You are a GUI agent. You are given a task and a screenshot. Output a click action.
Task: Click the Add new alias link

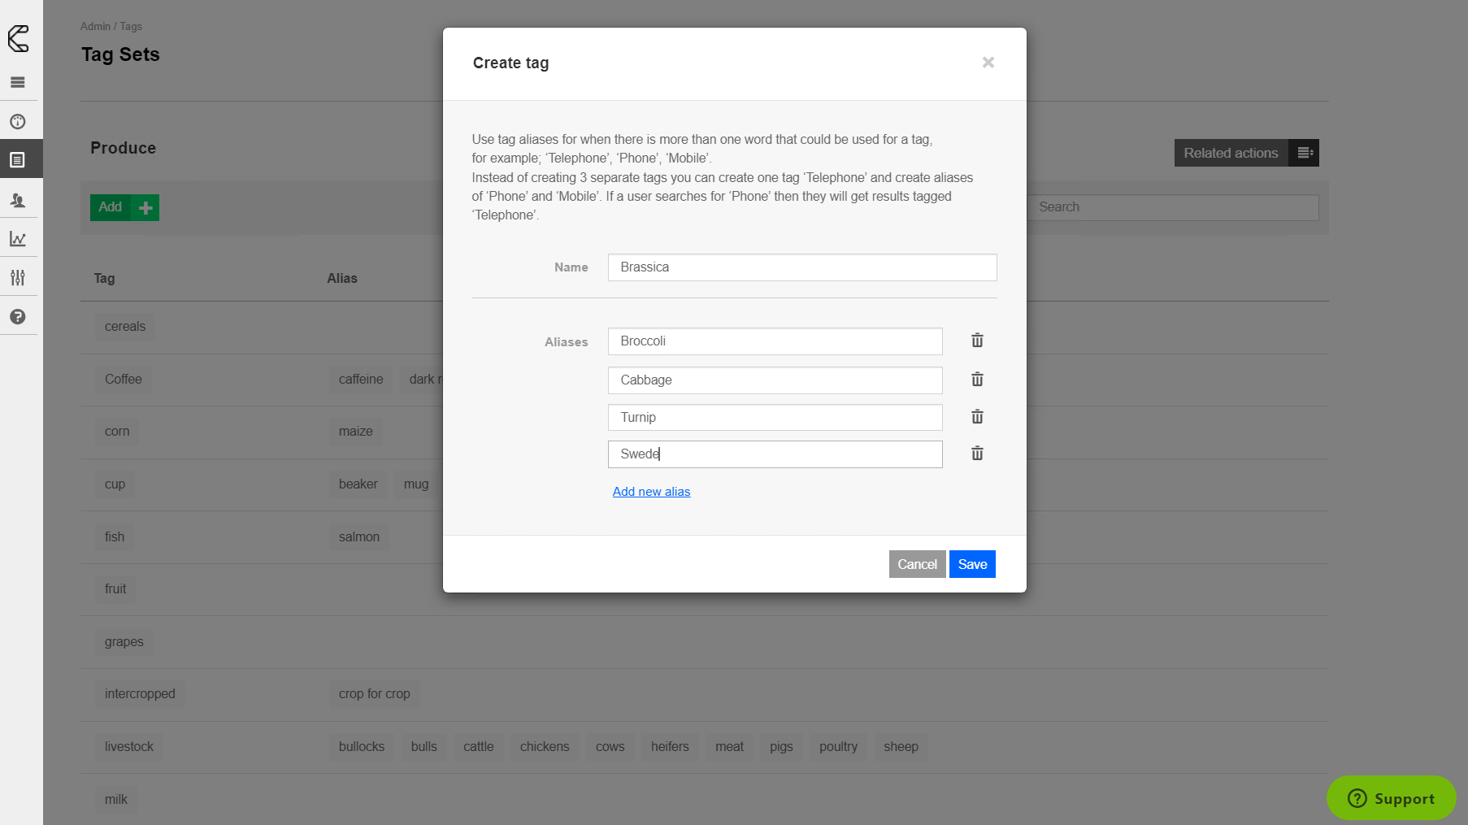point(651,492)
